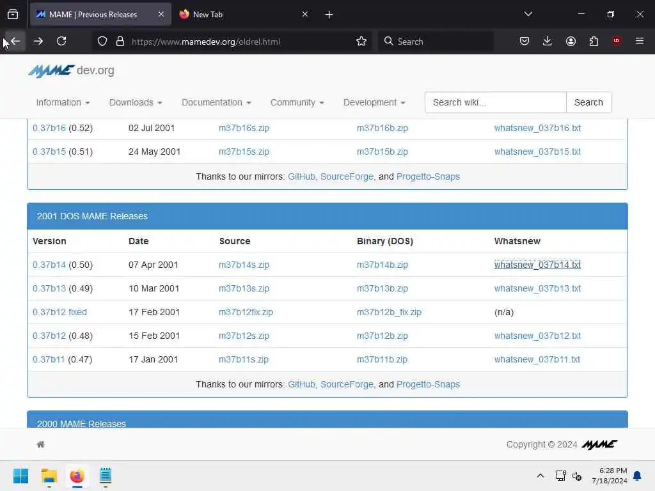Click the Firefox View icon in tab bar
Image resolution: width=655 pixels, height=491 pixels.
pos(13,15)
